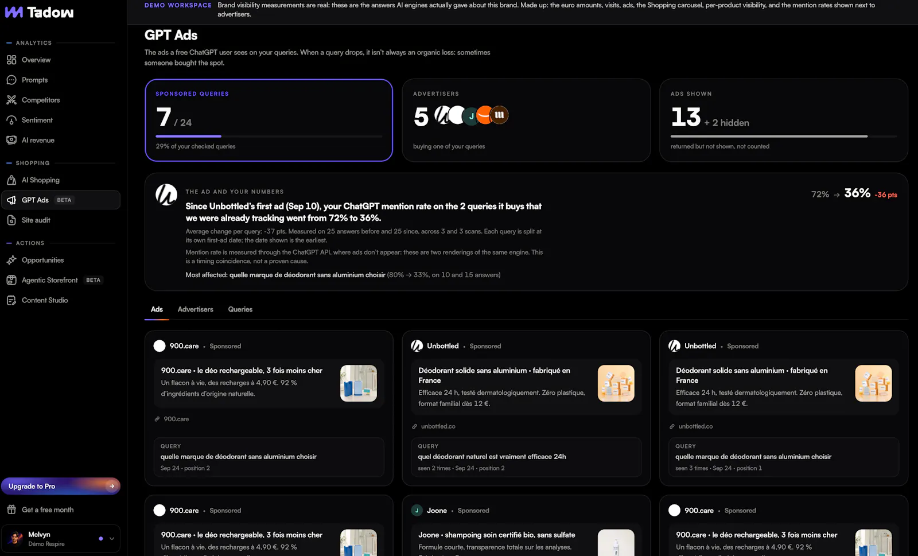Open the Competitors crossed-swords icon
Image resolution: width=918 pixels, height=556 pixels.
click(11, 100)
